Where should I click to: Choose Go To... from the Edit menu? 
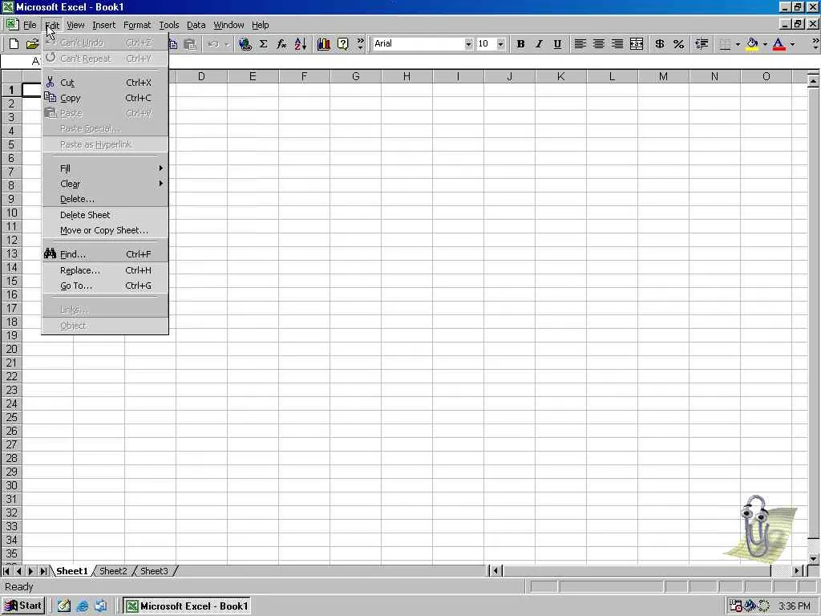105,286
